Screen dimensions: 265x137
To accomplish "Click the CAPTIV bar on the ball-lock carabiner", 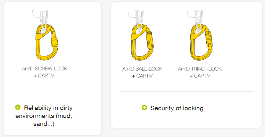I will click(x=136, y=36).
